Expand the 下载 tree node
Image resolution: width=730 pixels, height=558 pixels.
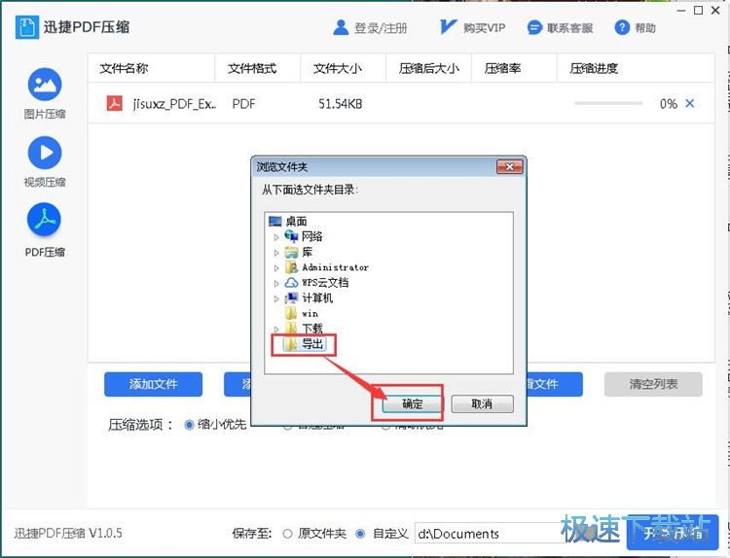pyautogui.click(x=276, y=330)
